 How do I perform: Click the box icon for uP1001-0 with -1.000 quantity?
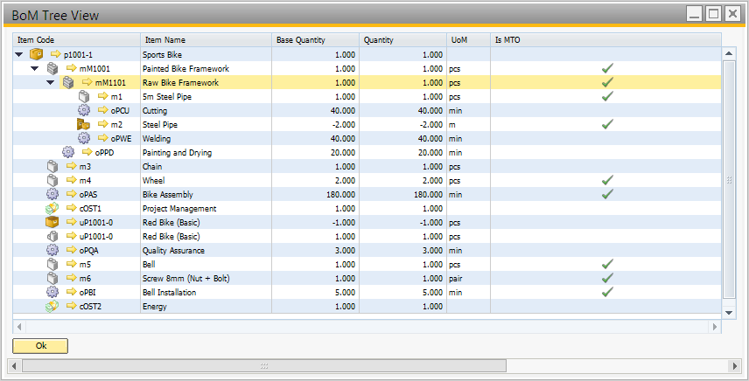coord(52,222)
